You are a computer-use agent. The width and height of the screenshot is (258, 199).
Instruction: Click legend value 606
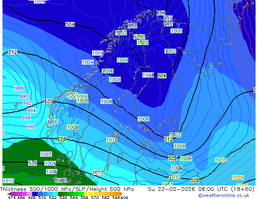coord(124,197)
